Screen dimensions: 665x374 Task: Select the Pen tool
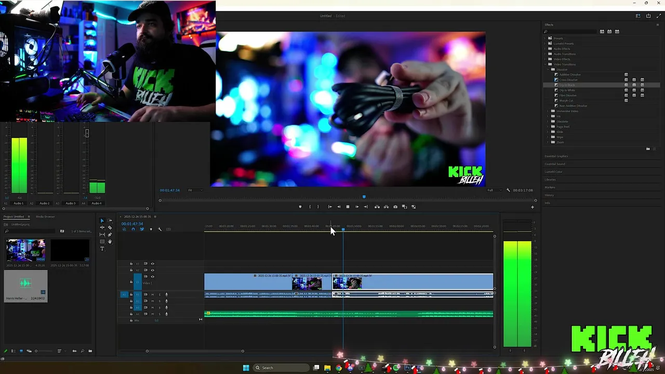pos(110,235)
